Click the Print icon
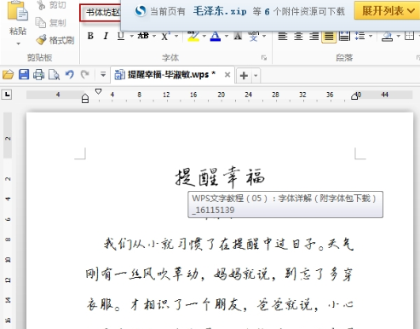This screenshot has width=420, height=329. 39,75
